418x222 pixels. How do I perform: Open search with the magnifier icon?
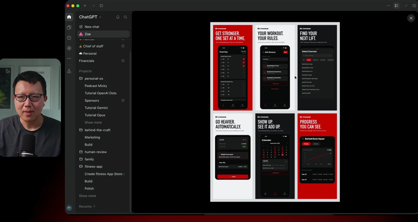[x=125, y=17]
